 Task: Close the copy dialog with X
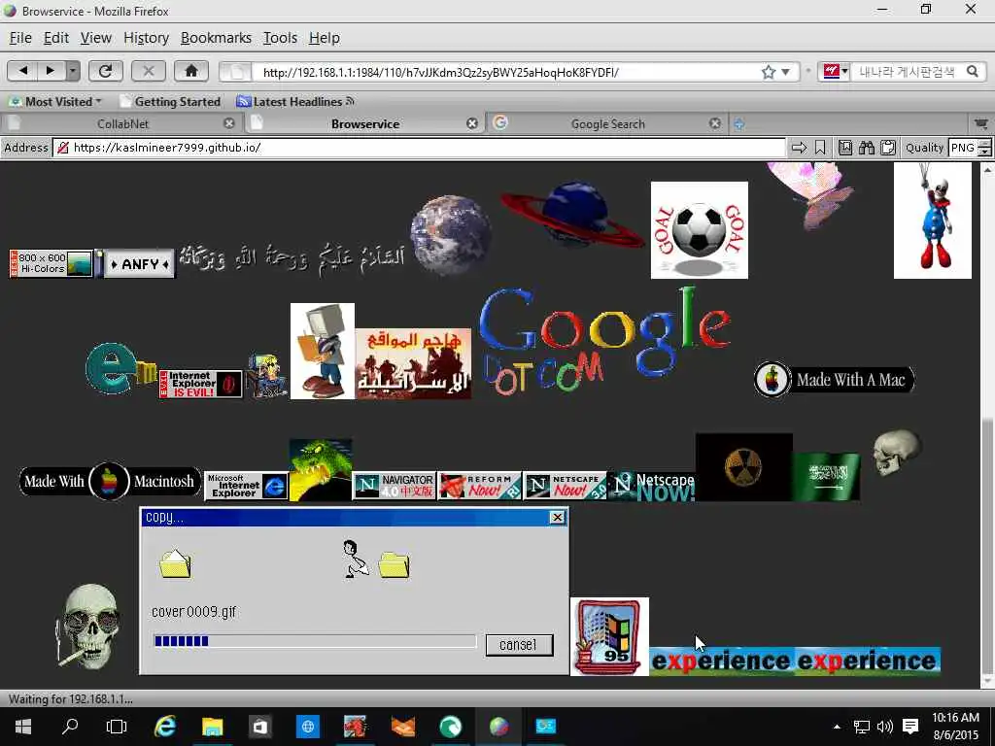557,517
